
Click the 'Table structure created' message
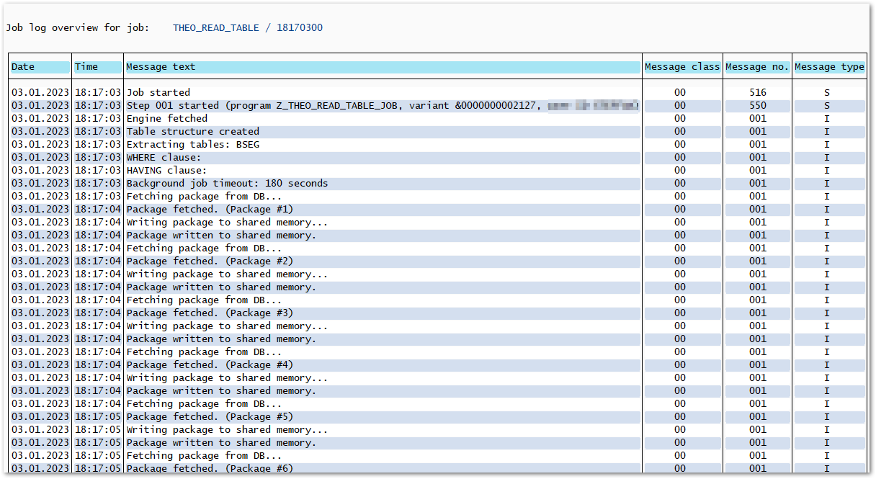193,131
